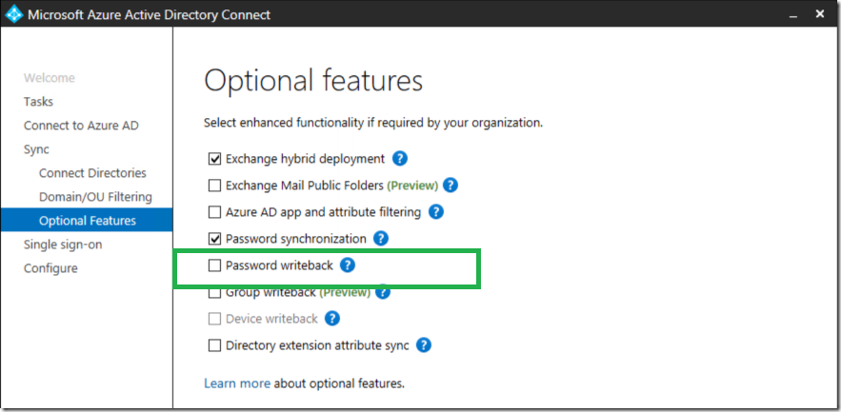841x412 pixels.
Task: Follow the Learn more link
Action: [x=237, y=383]
